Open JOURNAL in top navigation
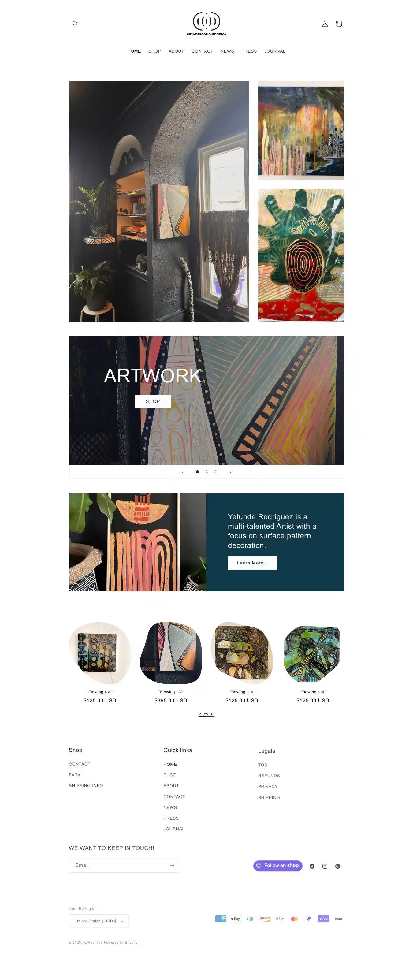This screenshot has height=953, width=413. click(275, 51)
